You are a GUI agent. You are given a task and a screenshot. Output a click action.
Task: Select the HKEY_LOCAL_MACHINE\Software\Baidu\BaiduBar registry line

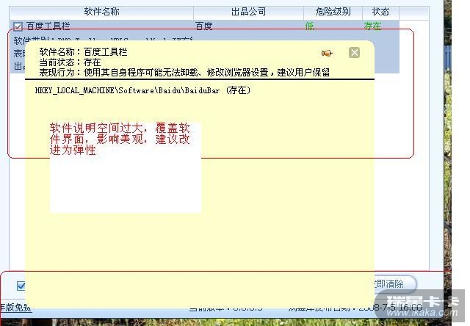pyautogui.click(x=142, y=90)
